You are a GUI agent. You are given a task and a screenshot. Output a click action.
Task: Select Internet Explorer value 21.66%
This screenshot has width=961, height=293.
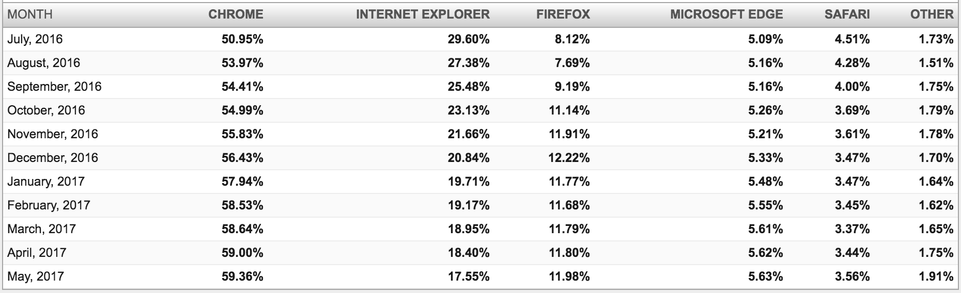coord(469,134)
